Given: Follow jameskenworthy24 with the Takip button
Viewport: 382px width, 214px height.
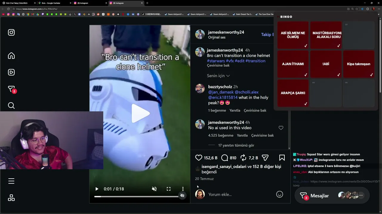Looking at the screenshot, I should coord(267,34).
